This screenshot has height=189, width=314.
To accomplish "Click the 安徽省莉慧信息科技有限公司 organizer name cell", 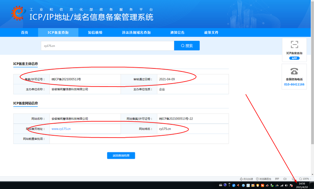I will [85, 89].
